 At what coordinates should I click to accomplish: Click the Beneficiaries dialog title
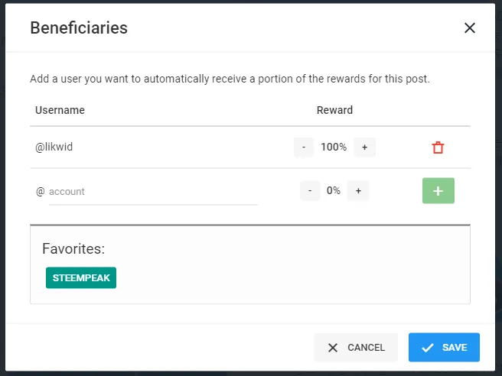click(79, 28)
